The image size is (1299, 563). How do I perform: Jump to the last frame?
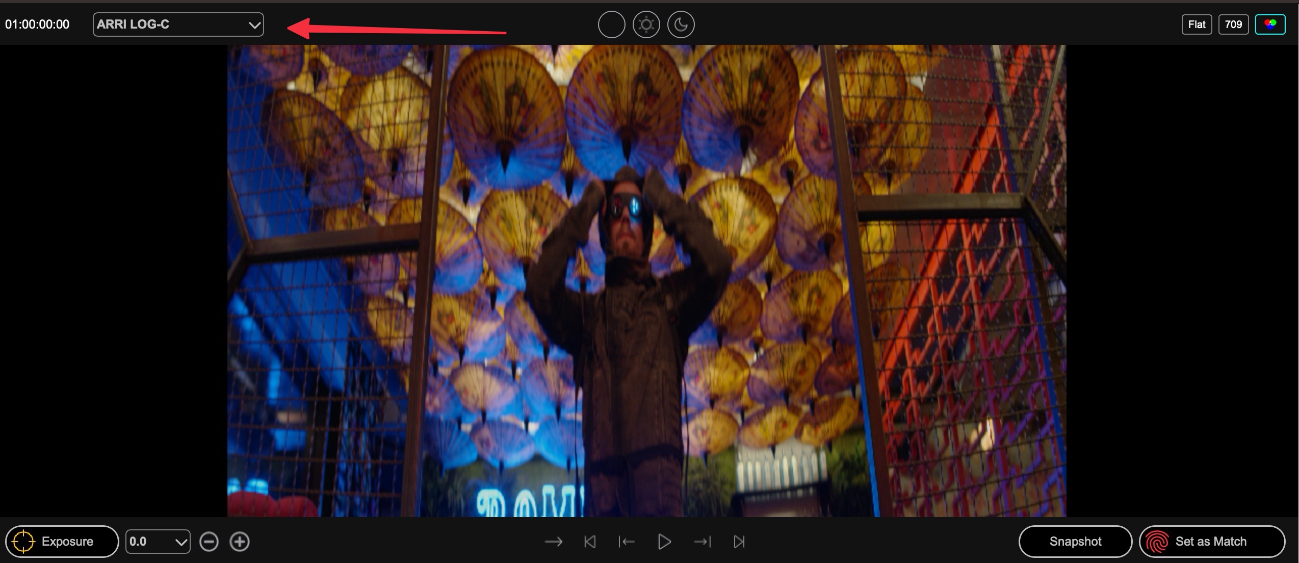[739, 542]
